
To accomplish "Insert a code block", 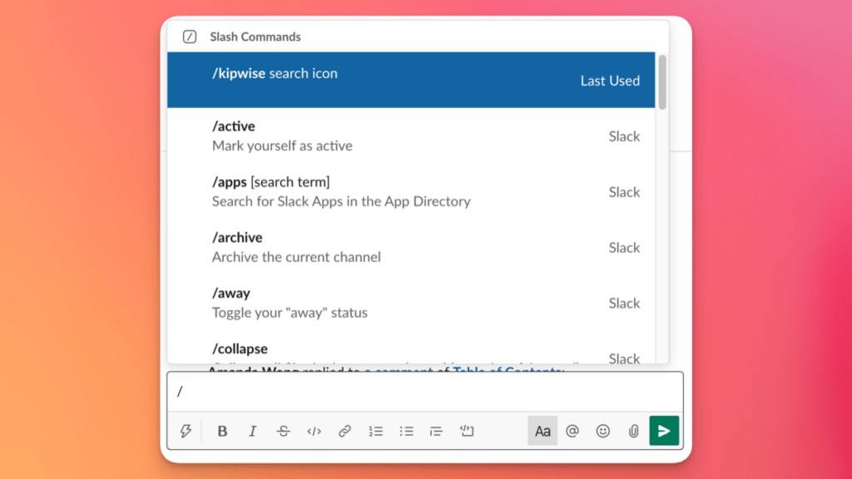I will (466, 431).
